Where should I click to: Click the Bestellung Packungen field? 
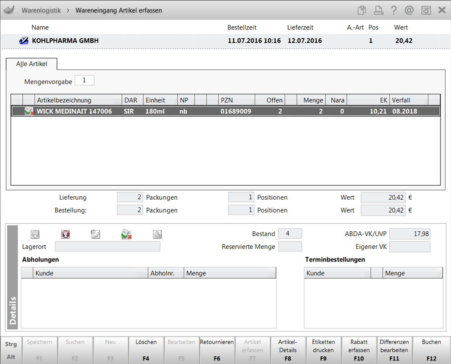click(130, 210)
